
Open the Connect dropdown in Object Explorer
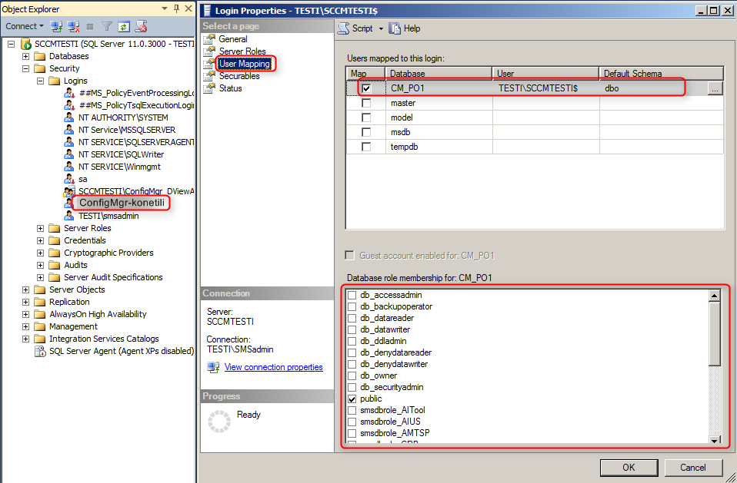pyautogui.click(x=25, y=26)
